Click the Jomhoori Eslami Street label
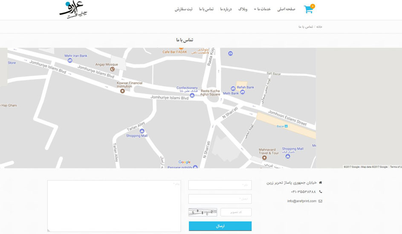 click(287, 118)
